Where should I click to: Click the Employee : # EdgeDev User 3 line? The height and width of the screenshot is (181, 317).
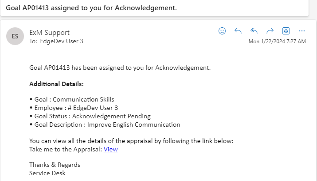(x=73, y=108)
